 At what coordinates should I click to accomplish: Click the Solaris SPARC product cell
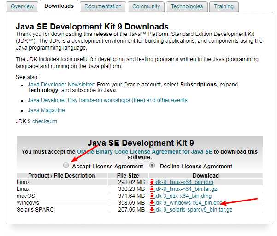pos(62,209)
